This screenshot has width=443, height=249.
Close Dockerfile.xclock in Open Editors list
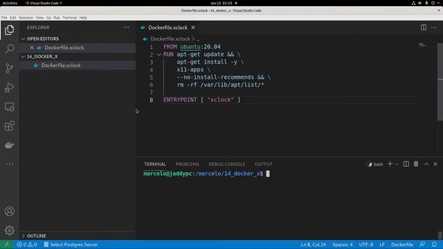click(x=32, y=48)
